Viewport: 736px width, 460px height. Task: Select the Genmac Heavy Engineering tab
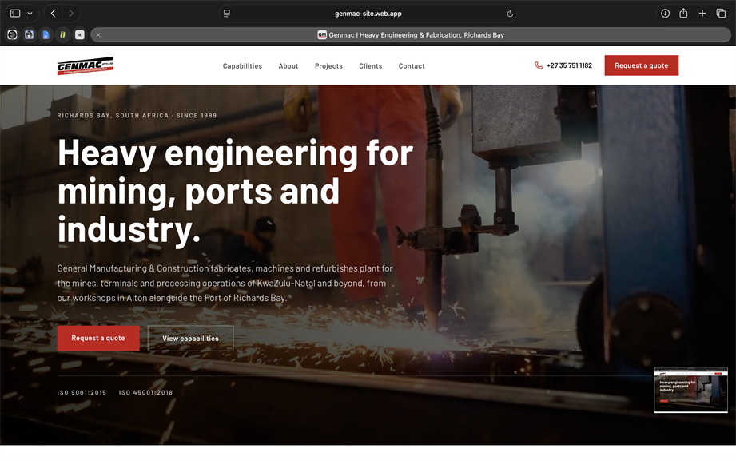click(x=411, y=34)
